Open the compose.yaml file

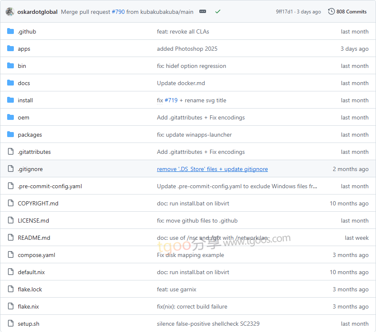pos(37,255)
